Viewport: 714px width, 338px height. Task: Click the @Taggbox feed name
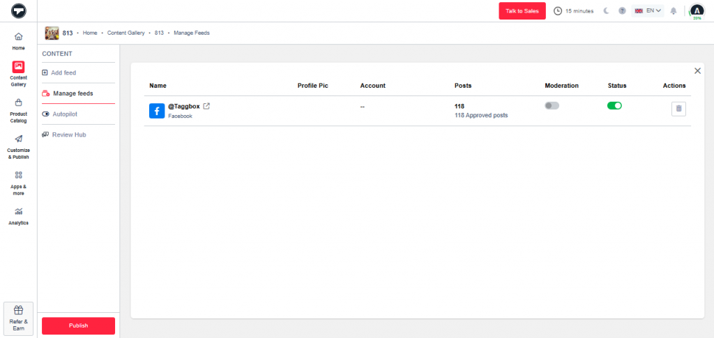(184, 106)
